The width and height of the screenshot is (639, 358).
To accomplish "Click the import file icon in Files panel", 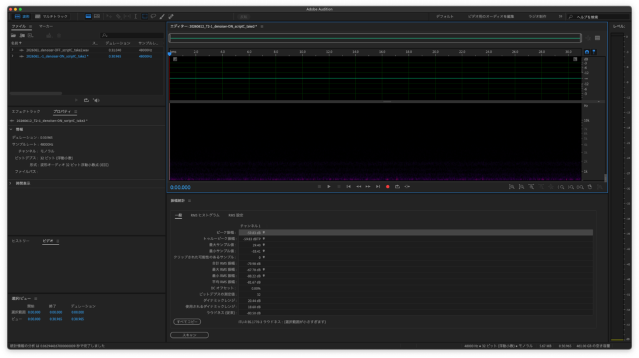I will (x=22, y=36).
